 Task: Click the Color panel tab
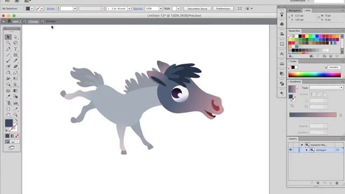tap(293, 61)
